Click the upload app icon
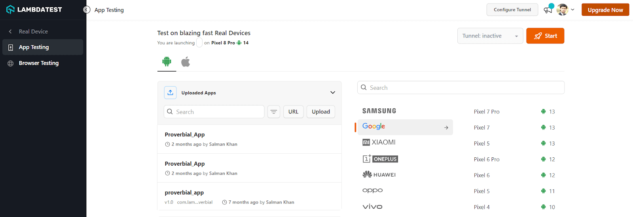This screenshot has width=633, height=217. pos(170,92)
